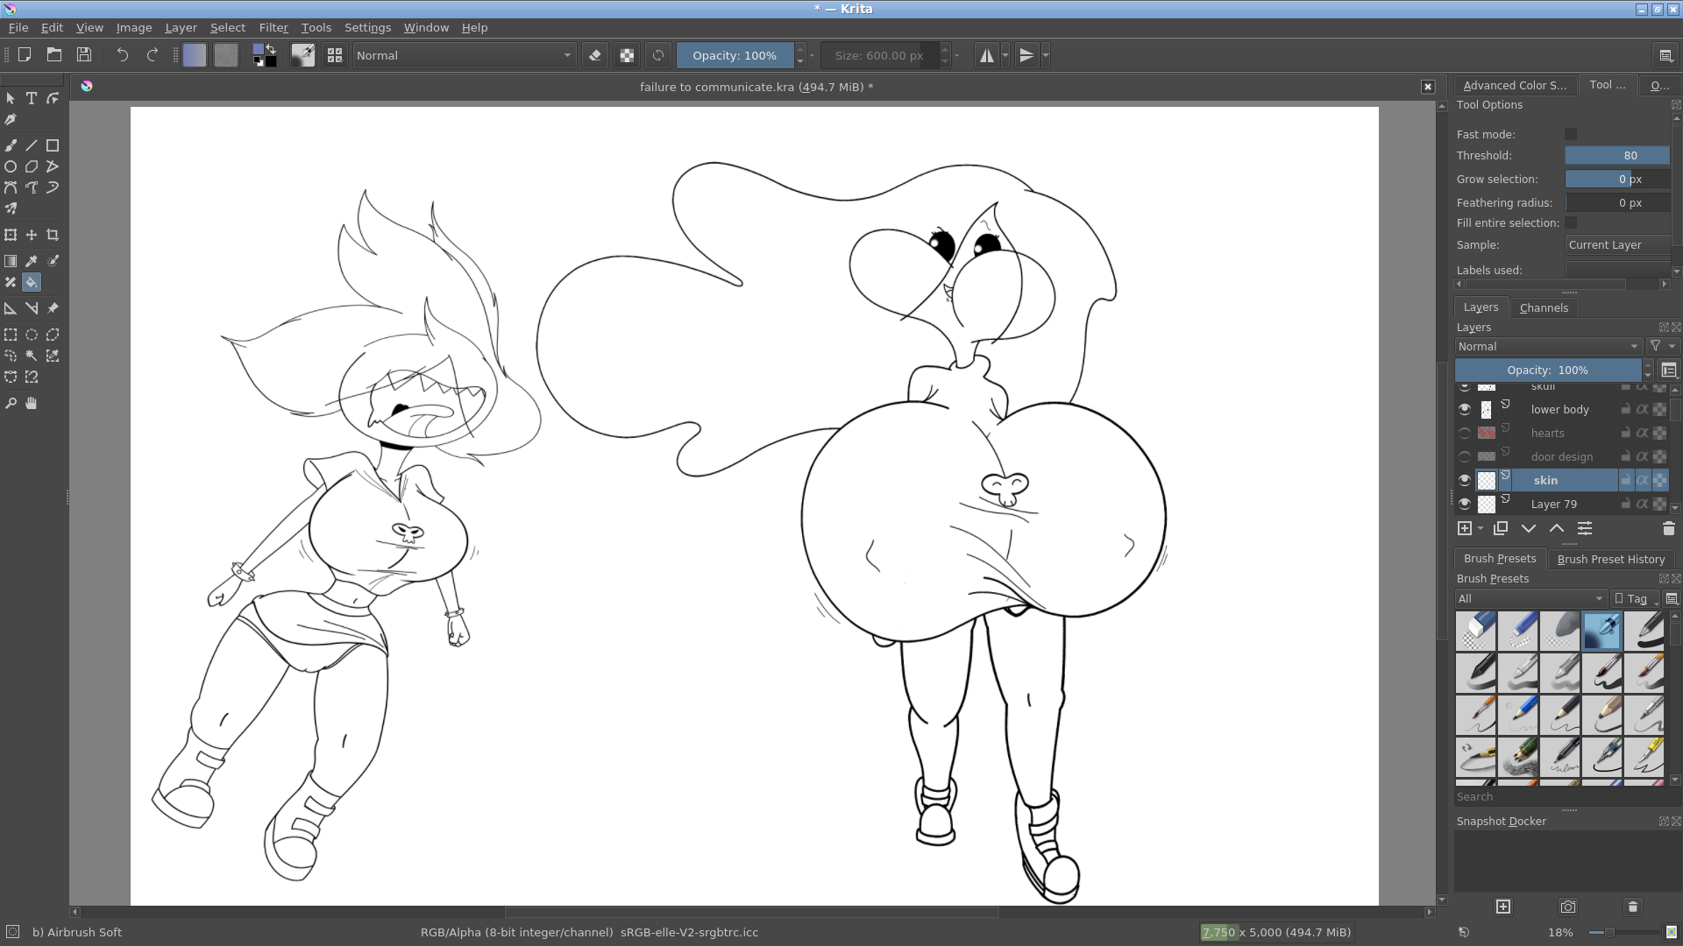Open the blending mode Normal dropdown

(x=464, y=55)
